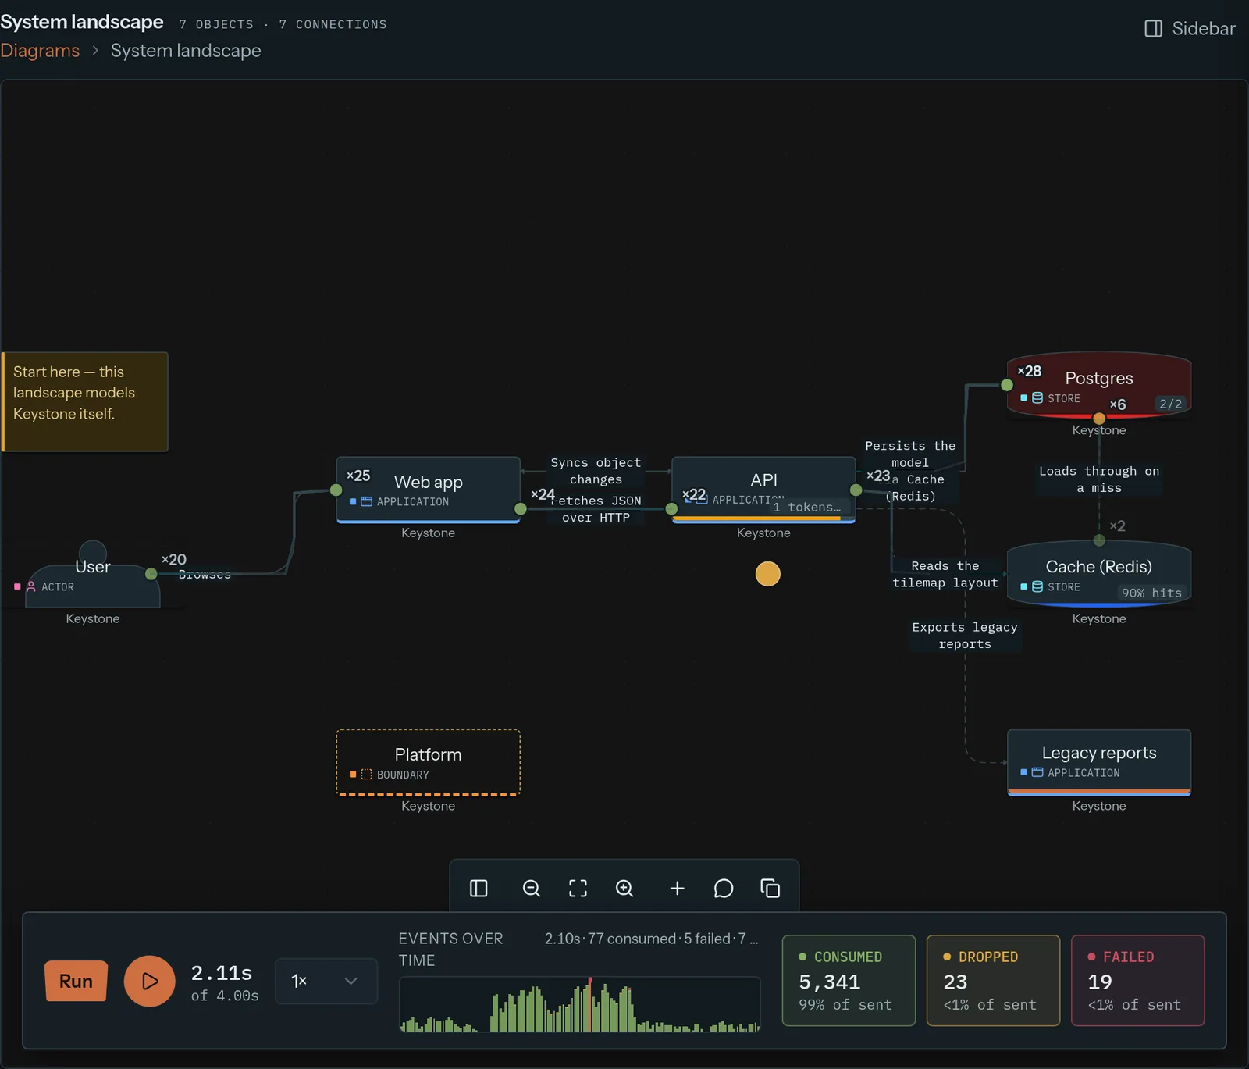Viewport: 1249px width, 1069px height.
Task: Click the "2.10s · 77 consumed" chart summary text
Action: [651, 939]
